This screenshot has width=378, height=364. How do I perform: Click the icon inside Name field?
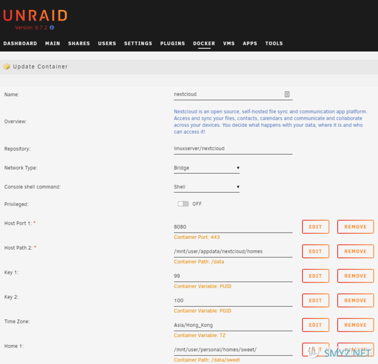287,94
